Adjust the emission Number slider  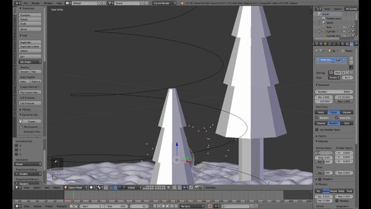[334, 92]
